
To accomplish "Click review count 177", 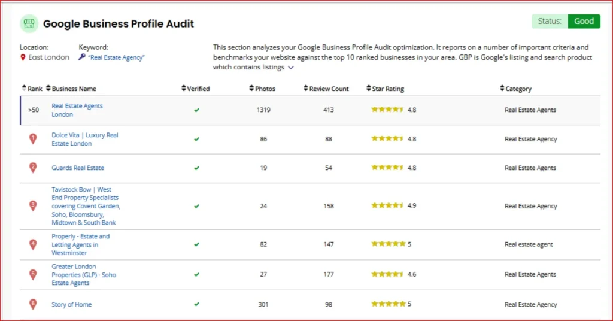I will (329, 274).
